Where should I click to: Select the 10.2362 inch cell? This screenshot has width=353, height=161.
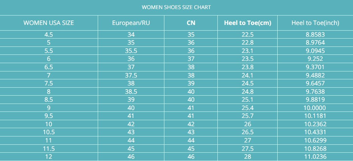[315, 124]
